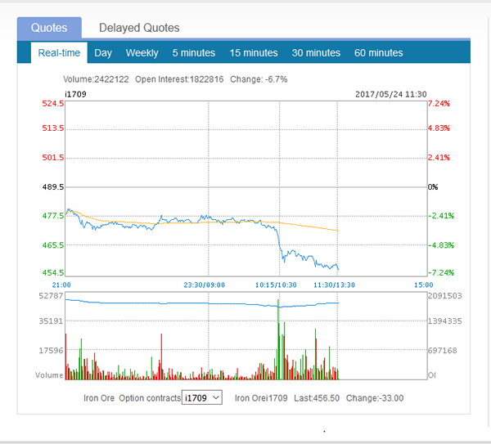Click the -7.24% percentage axis label

pyautogui.click(x=439, y=273)
